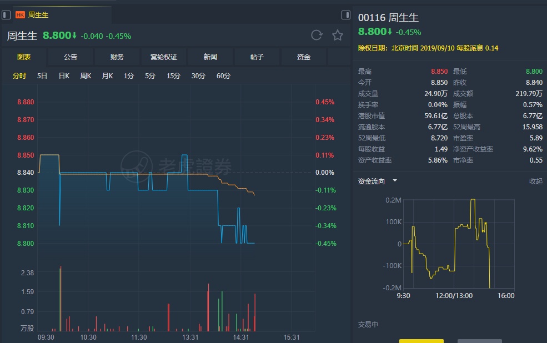547x343 pixels.
Task: Select the 5分 chart interval
Action: (x=150, y=76)
